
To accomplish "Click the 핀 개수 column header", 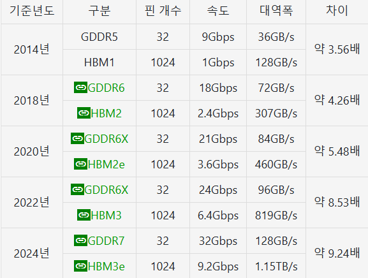I will coord(163,11).
